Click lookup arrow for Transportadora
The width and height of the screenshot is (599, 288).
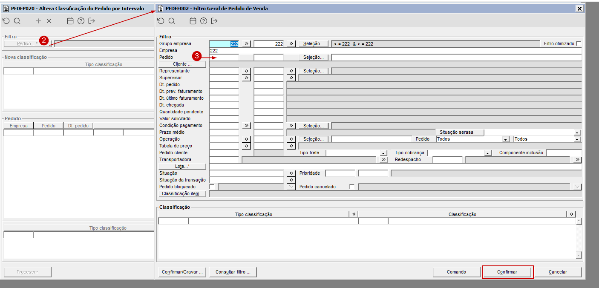click(383, 159)
